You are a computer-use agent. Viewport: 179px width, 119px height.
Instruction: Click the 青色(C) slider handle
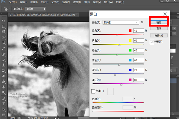pyautogui.click(x=119, y=65)
